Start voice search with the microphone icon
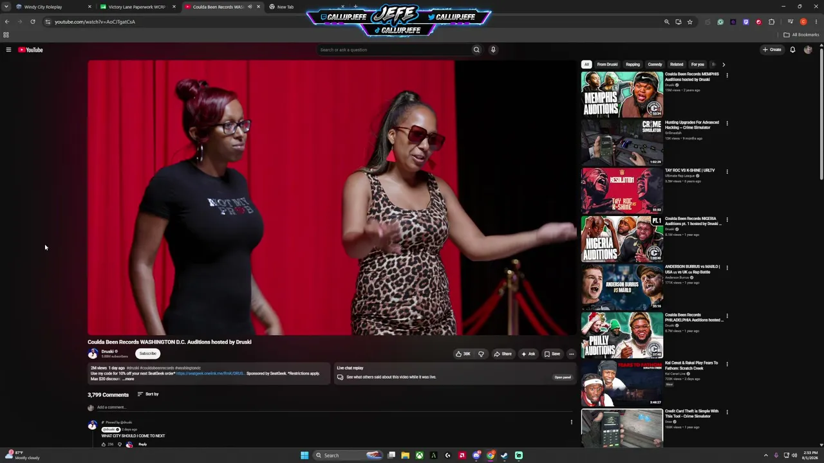This screenshot has width=824, height=463. point(493,50)
